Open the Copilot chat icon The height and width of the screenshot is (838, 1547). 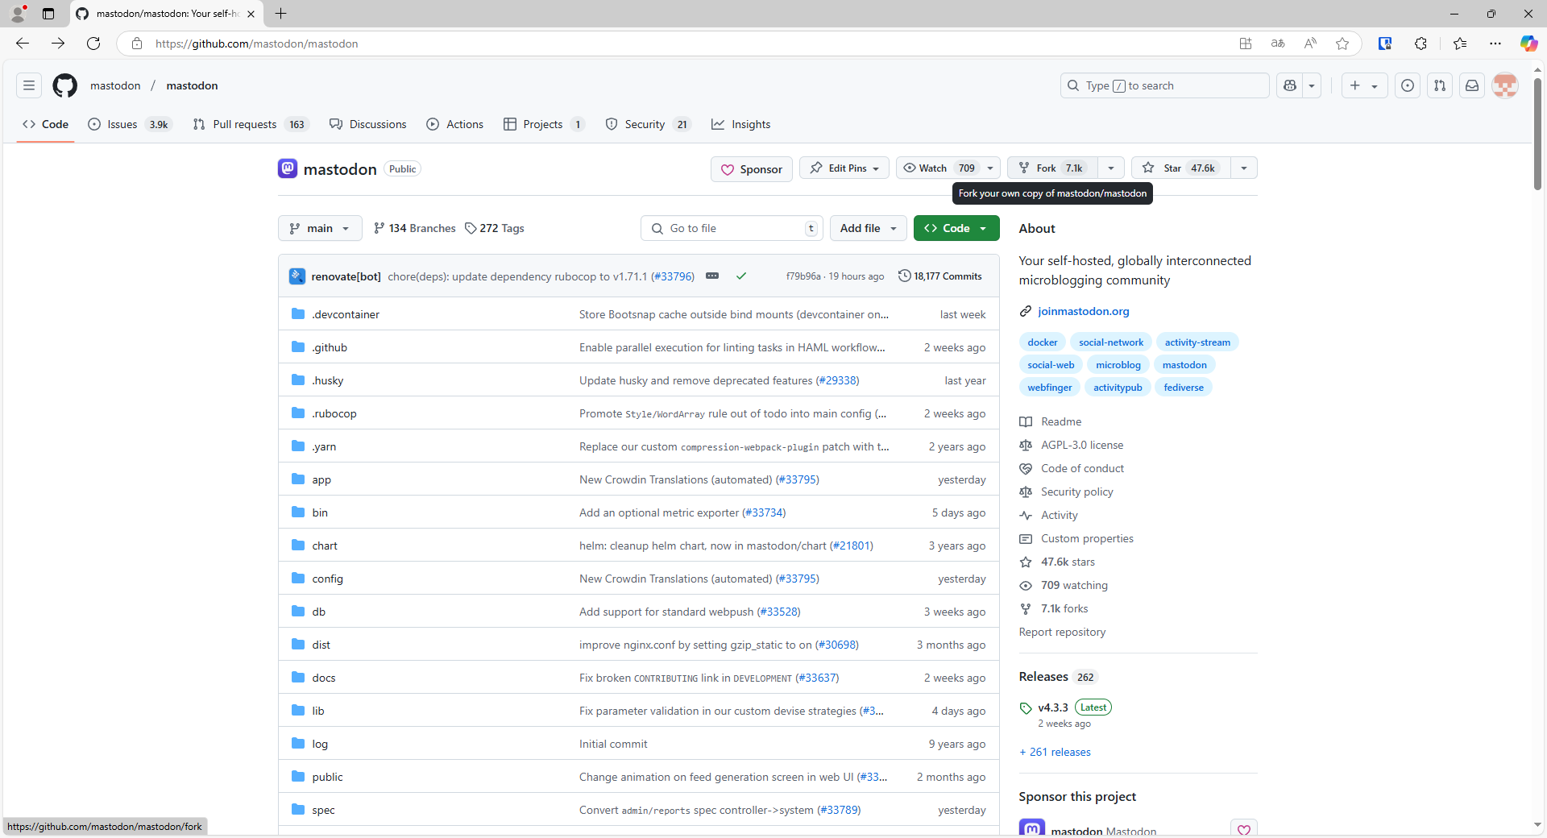coord(1290,85)
